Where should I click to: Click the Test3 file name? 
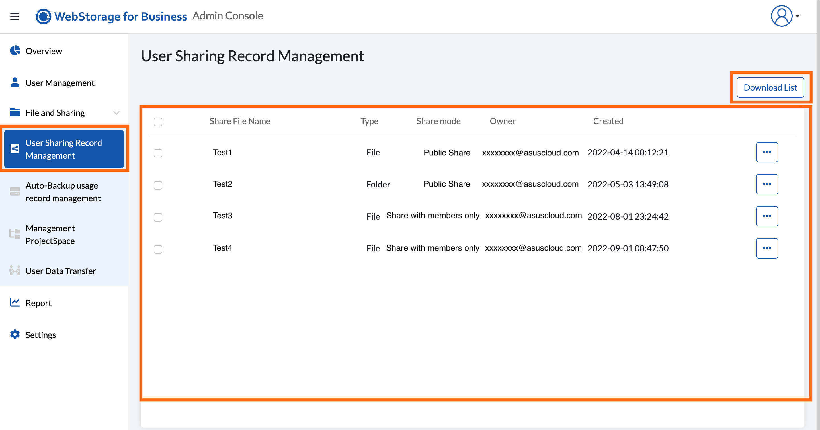pyautogui.click(x=222, y=216)
